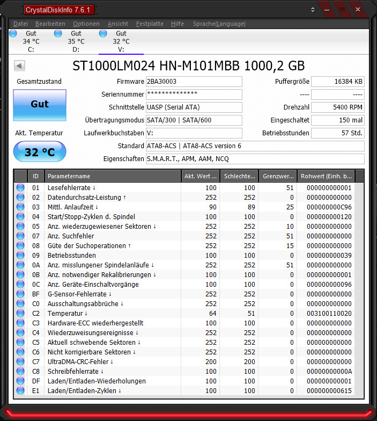Open the Sprache(Language) menu
The image size is (377, 421).
(219, 24)
